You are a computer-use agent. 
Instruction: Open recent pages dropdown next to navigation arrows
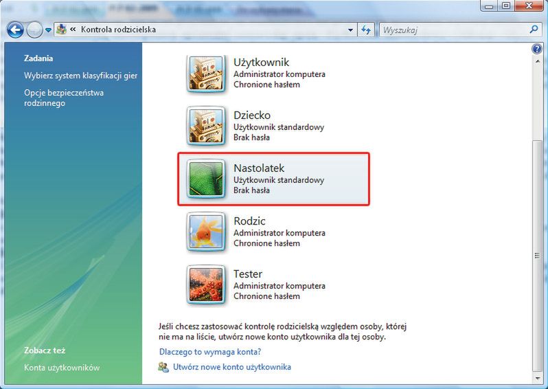coord(48,30)
